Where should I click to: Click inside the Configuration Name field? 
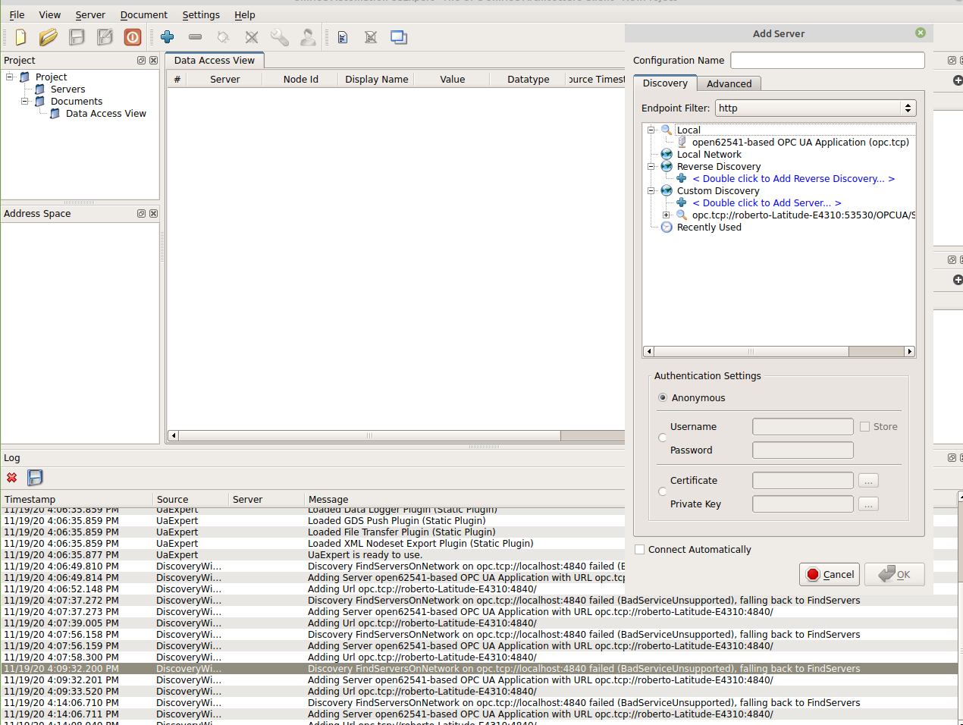[827, 60]
